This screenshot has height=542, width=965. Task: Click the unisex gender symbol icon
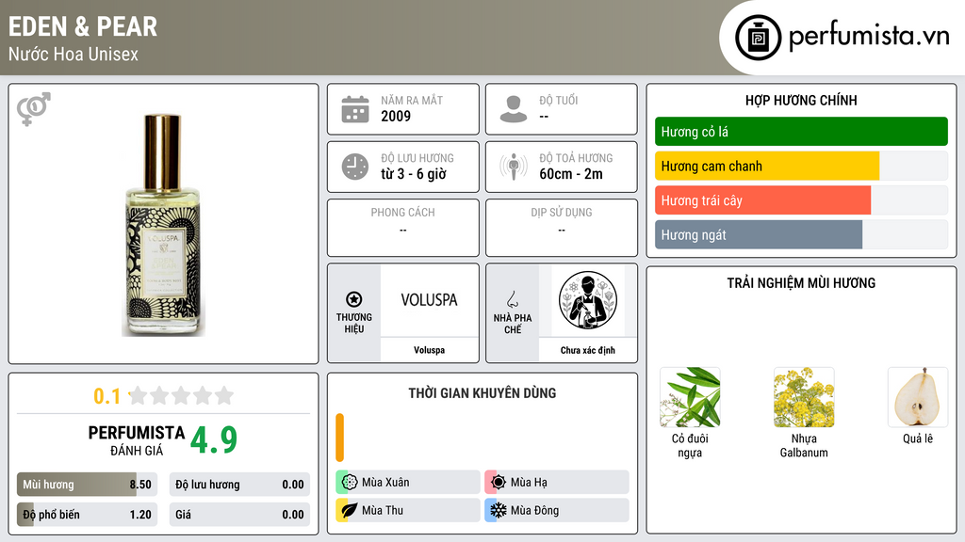tap(34, 109)
